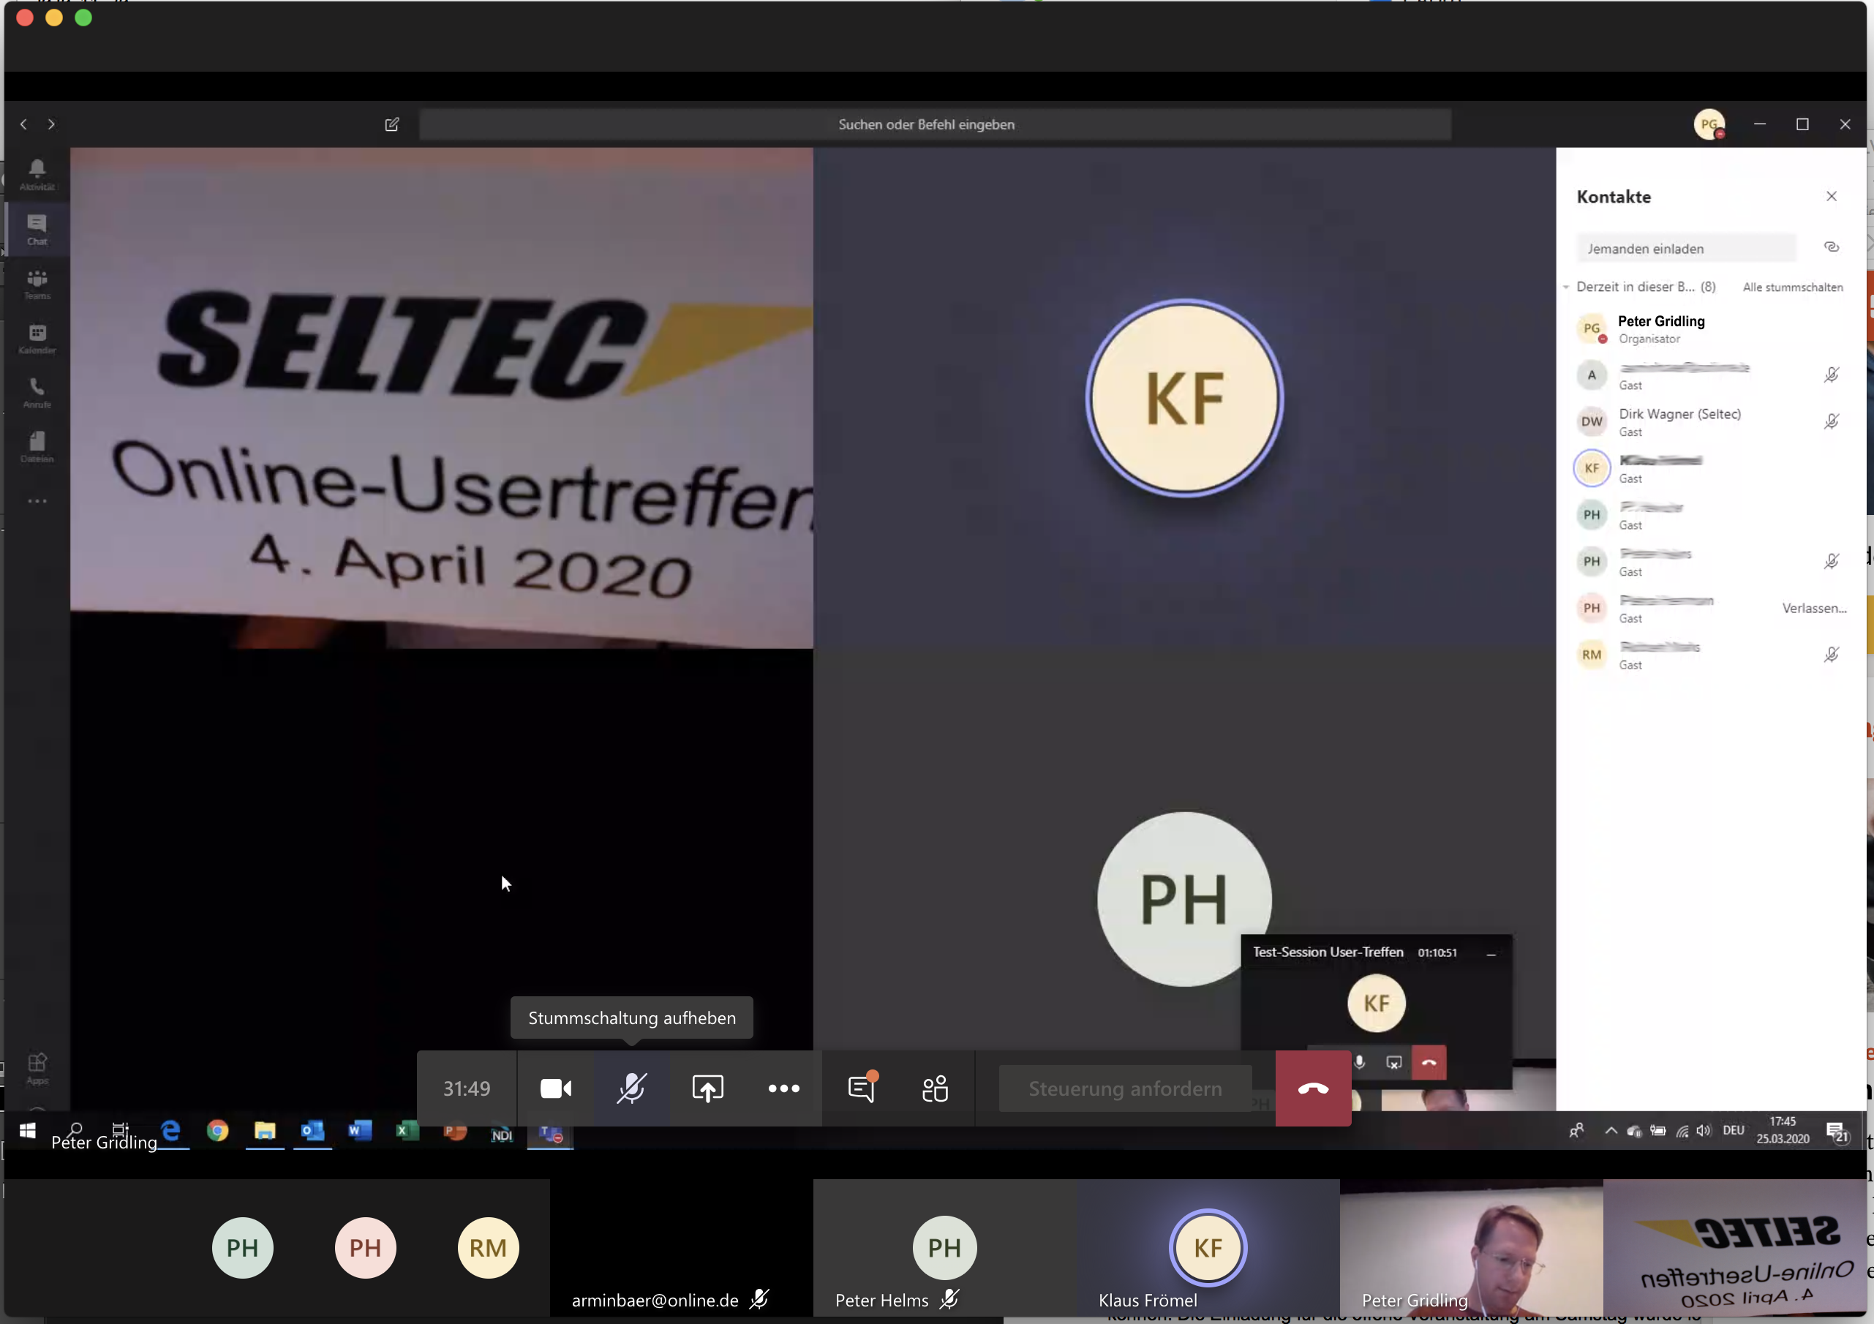Go forward with the right arrow
This screenshot has width=1874, height=1324.
[51, 124]
